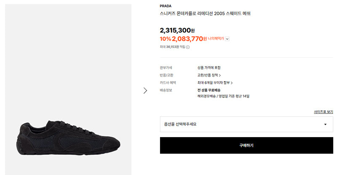
Task: Click the 나의혜택가 orange label
Action: tap(216, 39)
